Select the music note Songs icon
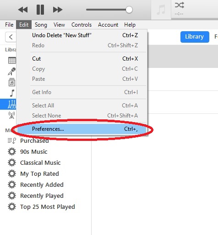The image size is (218, 235). [x=12, y=93]
